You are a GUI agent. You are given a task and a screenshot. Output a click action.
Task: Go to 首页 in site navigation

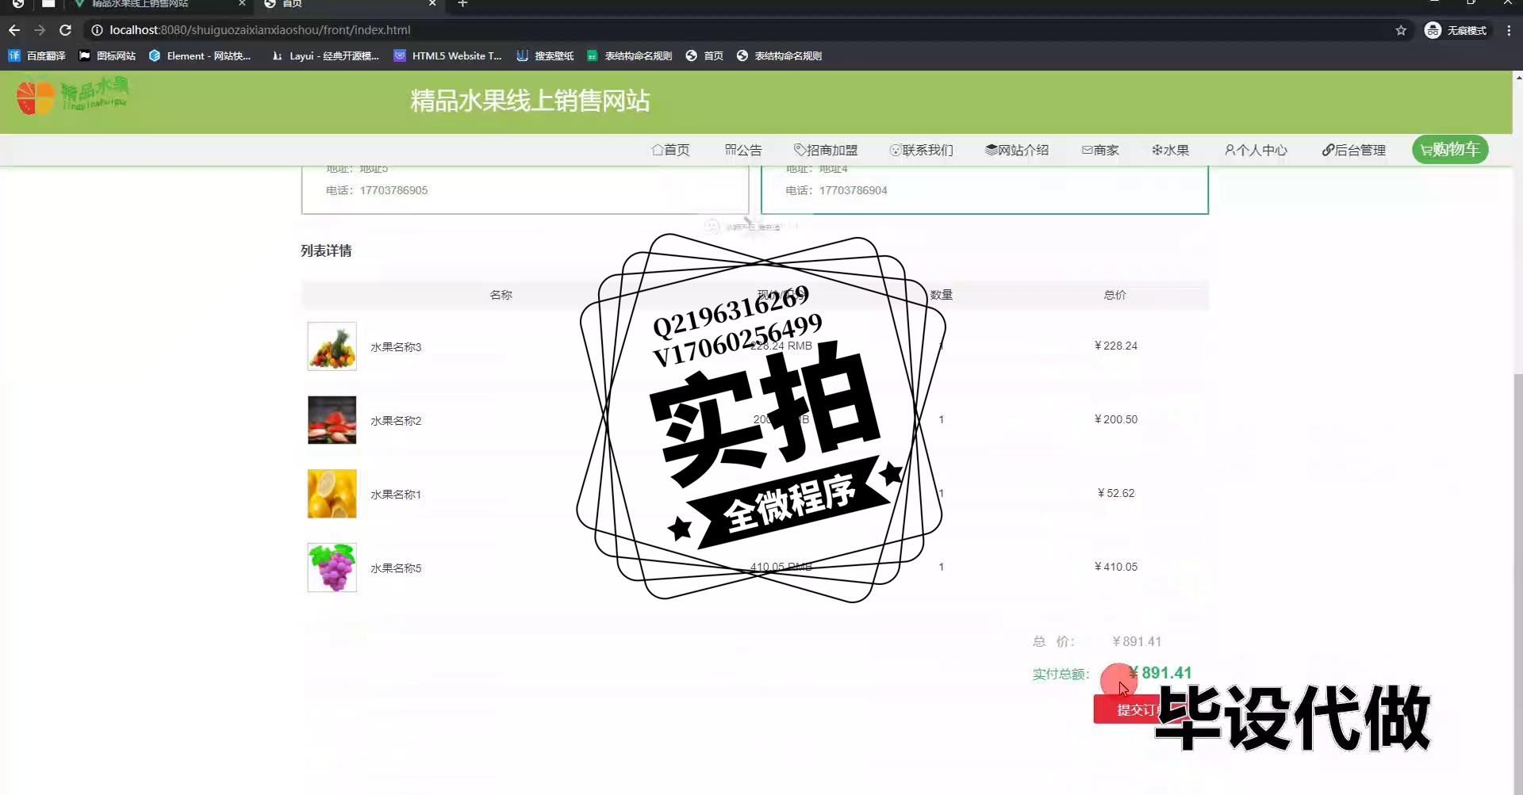(670, 150)
